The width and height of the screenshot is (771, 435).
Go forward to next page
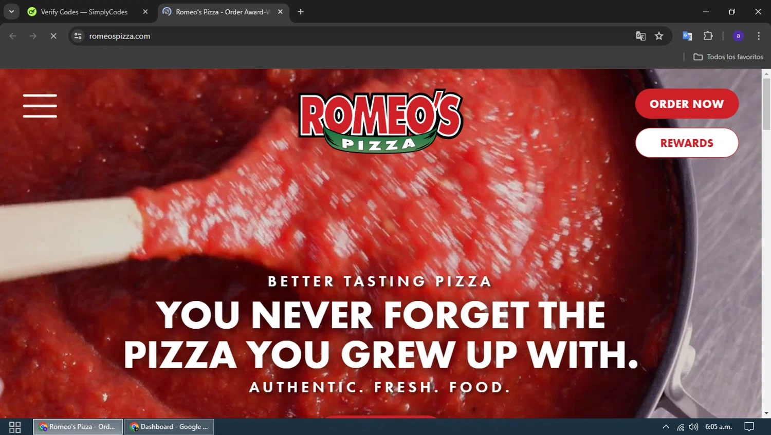tap(33, 36)
